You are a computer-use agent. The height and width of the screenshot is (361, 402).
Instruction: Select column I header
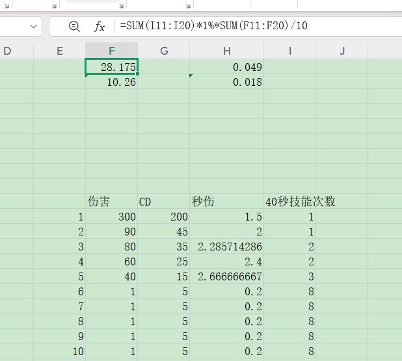(289, 51)
